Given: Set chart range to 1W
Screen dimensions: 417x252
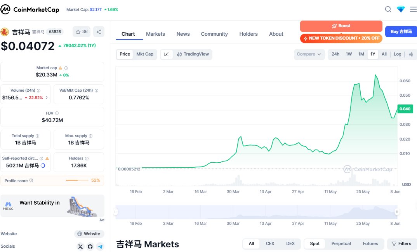Looking at the screenshot, I should coord(349,54).
